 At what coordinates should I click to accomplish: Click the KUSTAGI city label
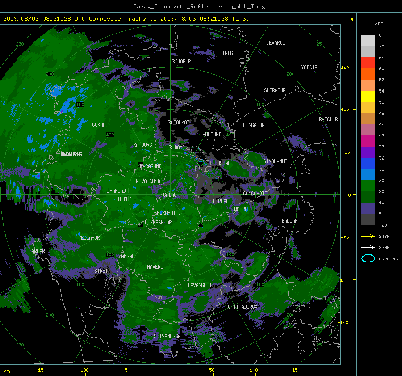(x=224, y=163)
